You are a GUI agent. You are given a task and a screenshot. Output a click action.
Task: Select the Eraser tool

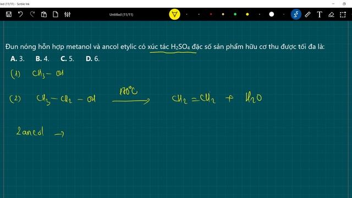(x=331, y=15)
